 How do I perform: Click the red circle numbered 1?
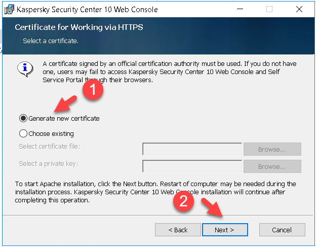[x=93, y=89]
